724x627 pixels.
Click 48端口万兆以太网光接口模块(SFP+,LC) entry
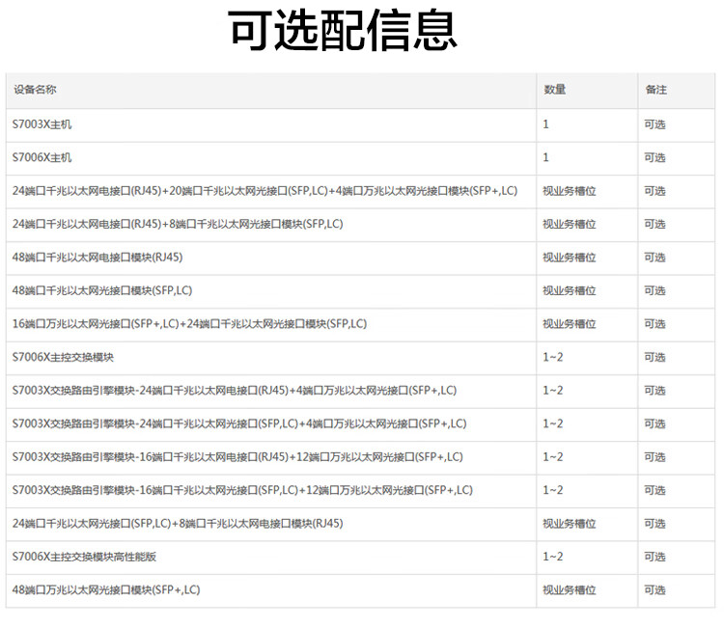[x=106, y=589]
